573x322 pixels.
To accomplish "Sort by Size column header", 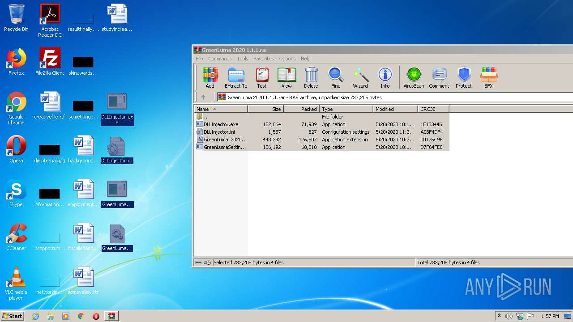I will [x=265, y=109].
